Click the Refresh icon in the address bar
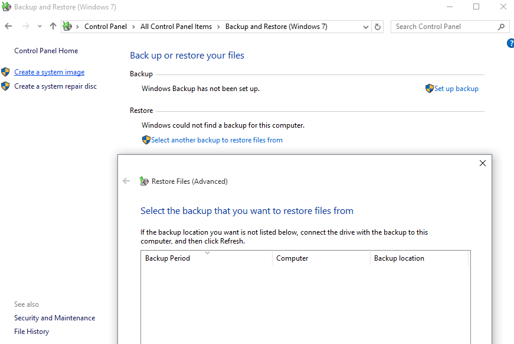The height and width of the screenshot is (344, 514). (378, 26)
